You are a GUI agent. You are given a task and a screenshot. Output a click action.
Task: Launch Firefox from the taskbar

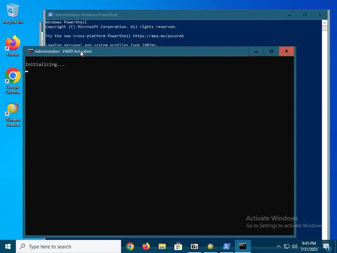point(146,246)
